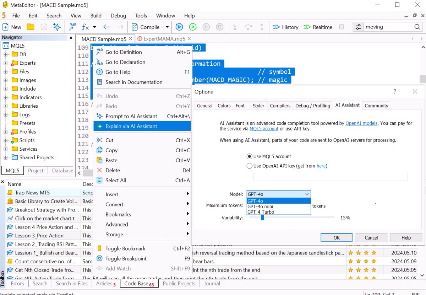426x295 pixels.
Task: Expand the Experts folder in Navigator
Action: pyautogui.click(x=6, y=63)
